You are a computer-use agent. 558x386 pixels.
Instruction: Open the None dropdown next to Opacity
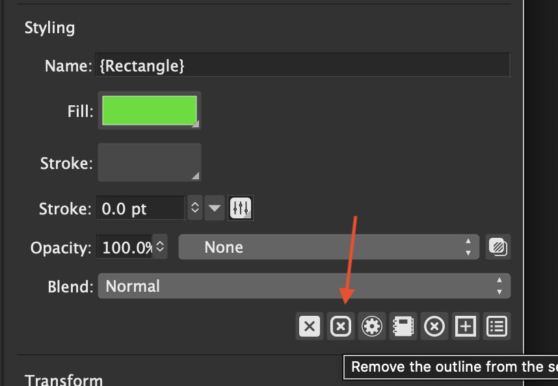[328, 248]
